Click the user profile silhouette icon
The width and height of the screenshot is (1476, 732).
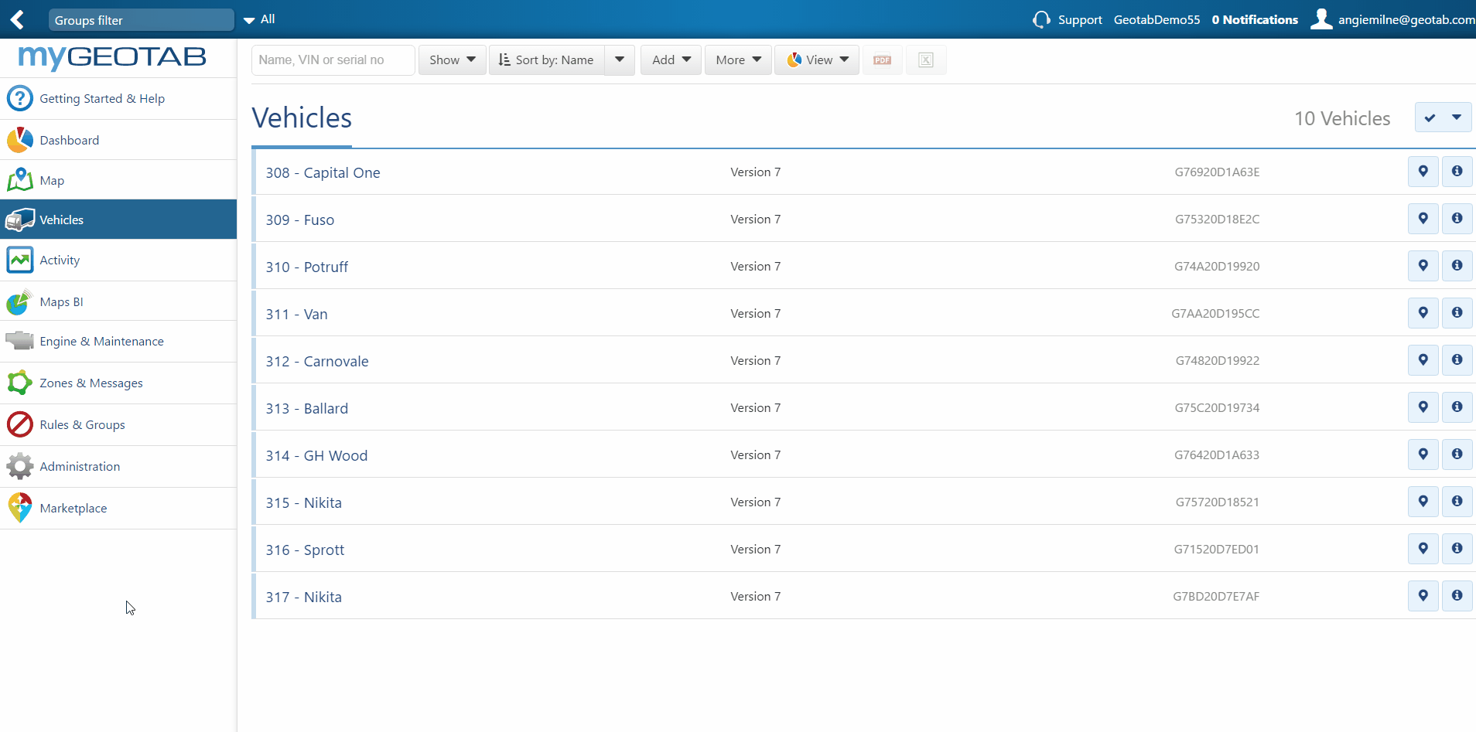(1321, 19)
